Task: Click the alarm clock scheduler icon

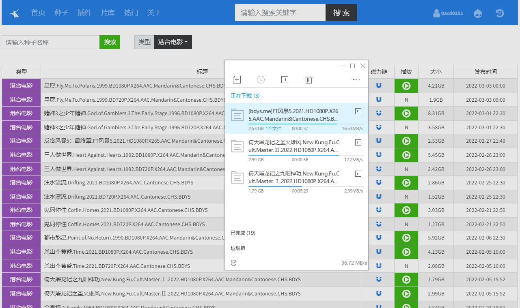Action: (234, 263)
